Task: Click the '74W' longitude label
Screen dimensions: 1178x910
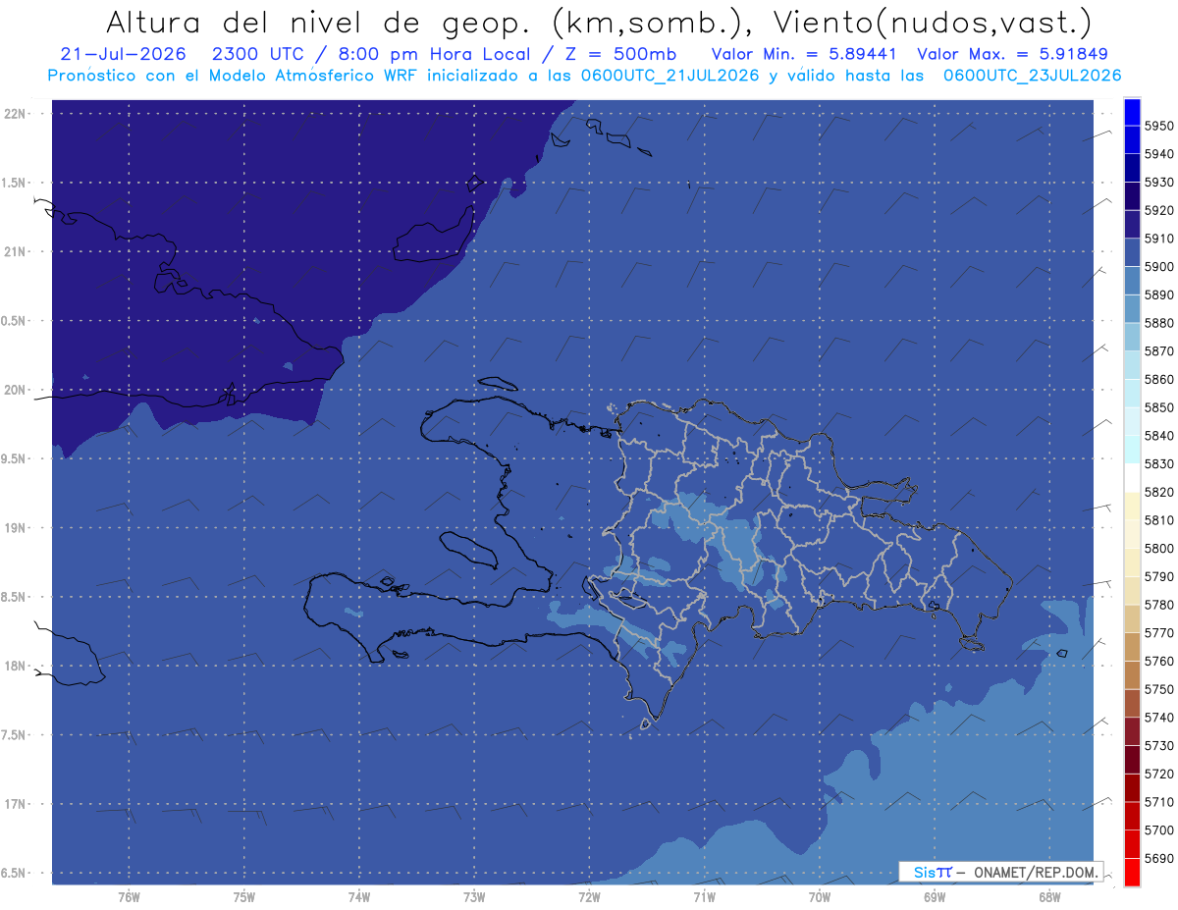Action: [358, 896]
